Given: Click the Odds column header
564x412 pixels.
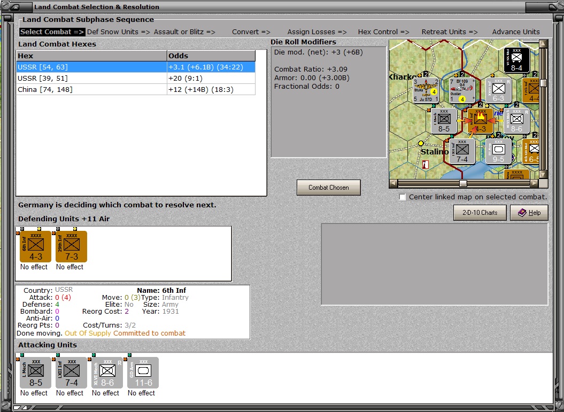Looking at the screenshot, I should point(211,56).
